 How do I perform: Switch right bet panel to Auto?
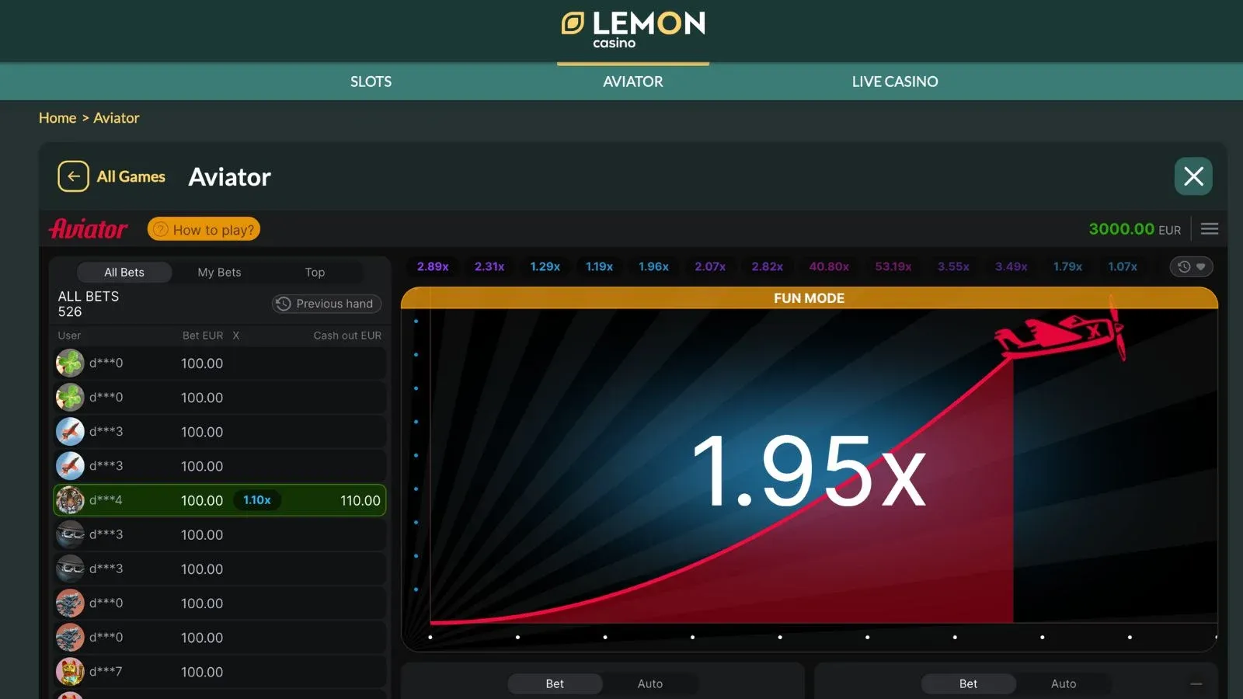click(1063, 683)
